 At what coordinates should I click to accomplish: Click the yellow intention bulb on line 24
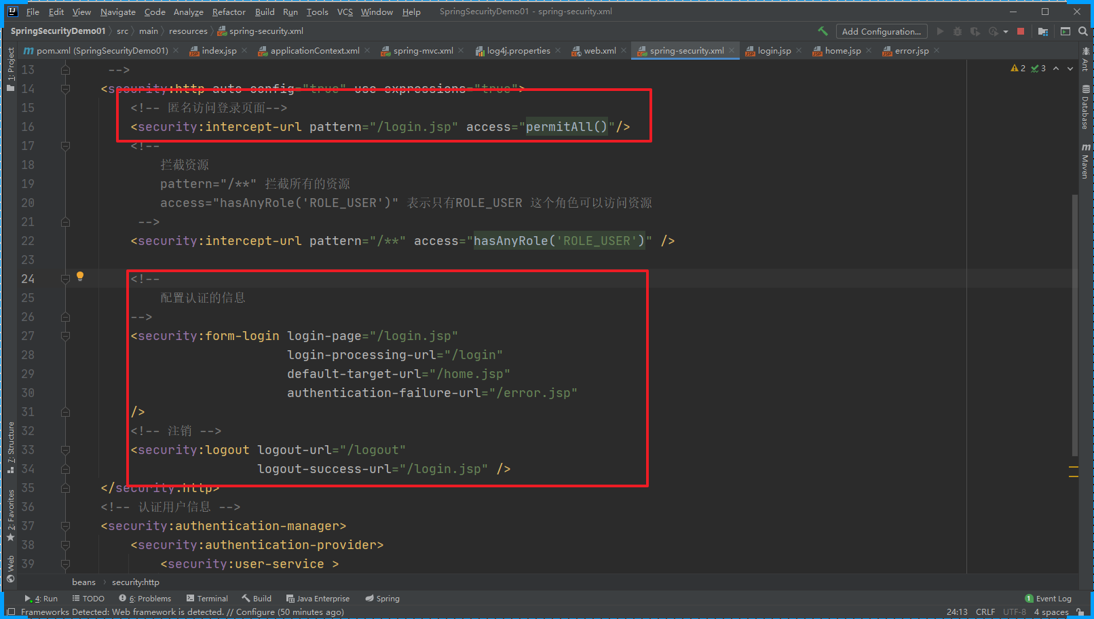pos(80,276)
